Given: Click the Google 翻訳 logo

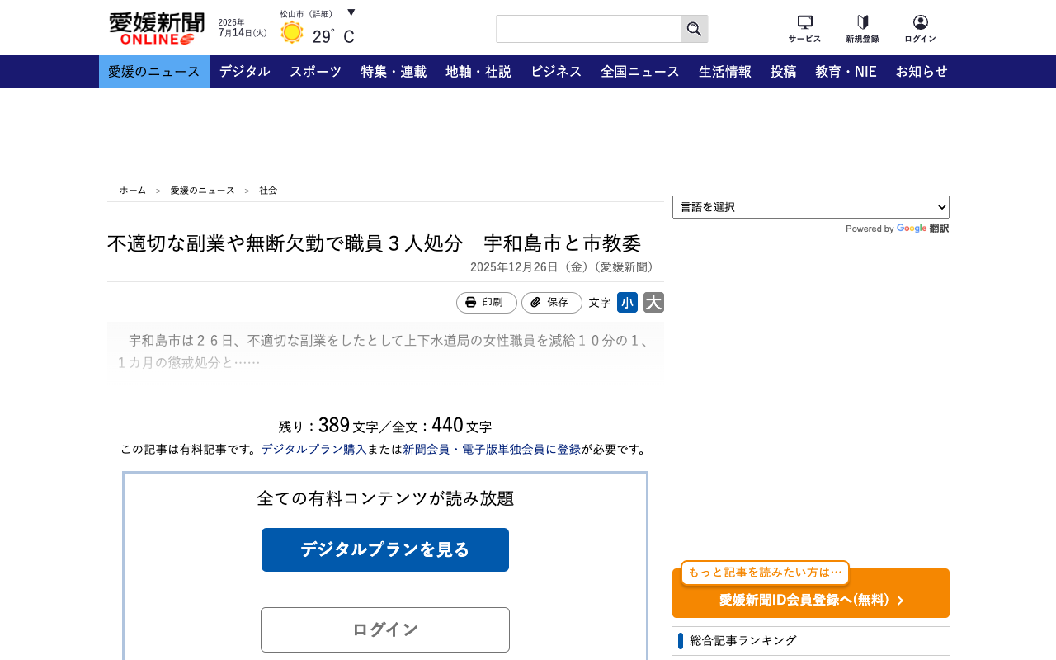Looking at the screenshot, I should pyautogui.click(x=922, y=229).
